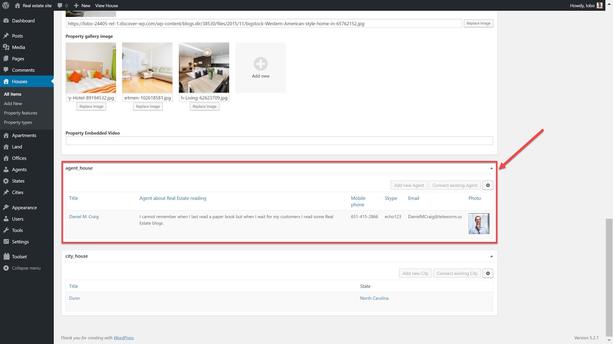Click the WordPress logo icon
613x344 pixels.
(x=6, y=5)
